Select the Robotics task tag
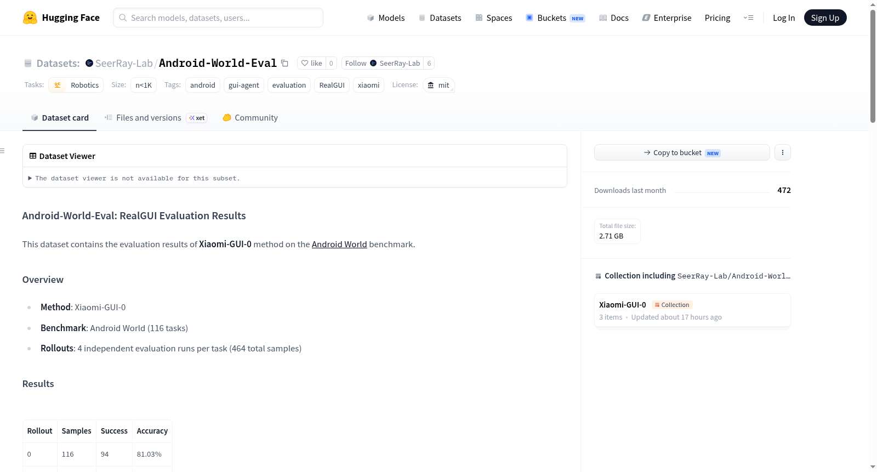The width and height of the screenshot is (877, 472). (76, 85)
